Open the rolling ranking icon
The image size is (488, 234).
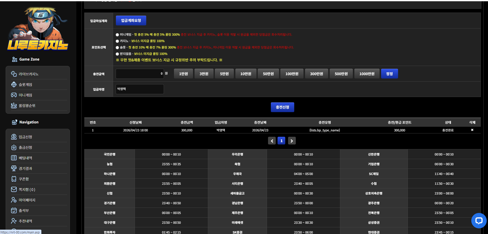[14, 105]
